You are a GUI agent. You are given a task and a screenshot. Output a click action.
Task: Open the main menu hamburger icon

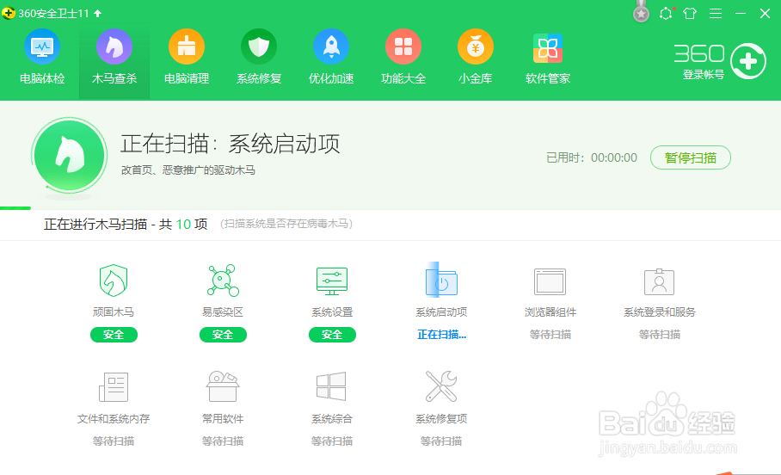[x=716, y=14]
